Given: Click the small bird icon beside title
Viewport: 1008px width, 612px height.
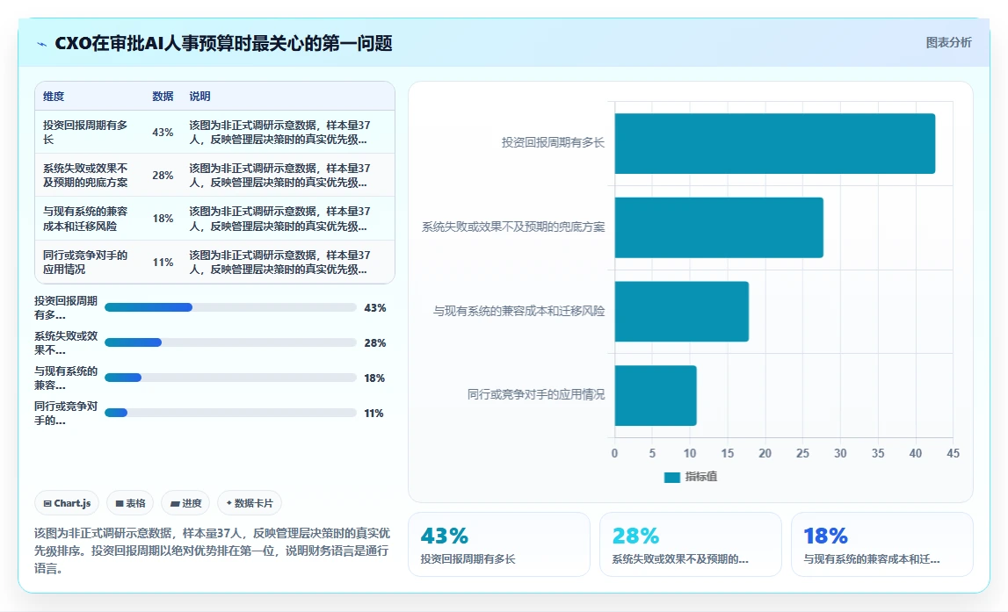Looking at the screenshot, I should 42,44.
